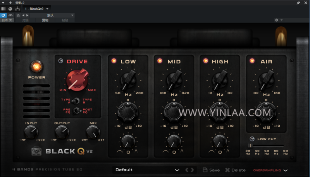The image size is (310, 177).
Task: Pin the plugin window with the pin icon
Action: click(298, 3)
